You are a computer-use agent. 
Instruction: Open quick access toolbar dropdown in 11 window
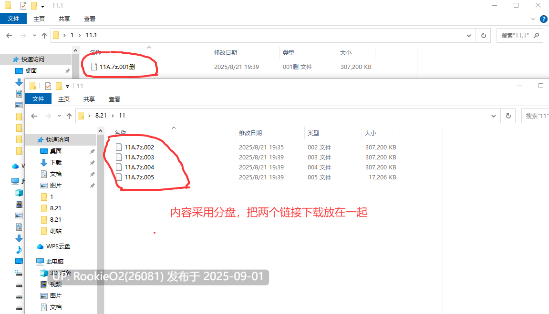(68, 86)
